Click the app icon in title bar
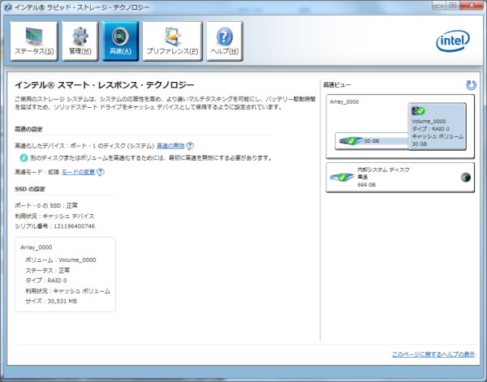 [x=8, y=7]
